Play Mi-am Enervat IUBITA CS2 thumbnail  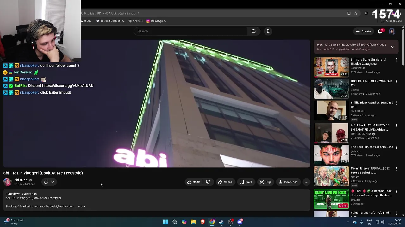331,176
